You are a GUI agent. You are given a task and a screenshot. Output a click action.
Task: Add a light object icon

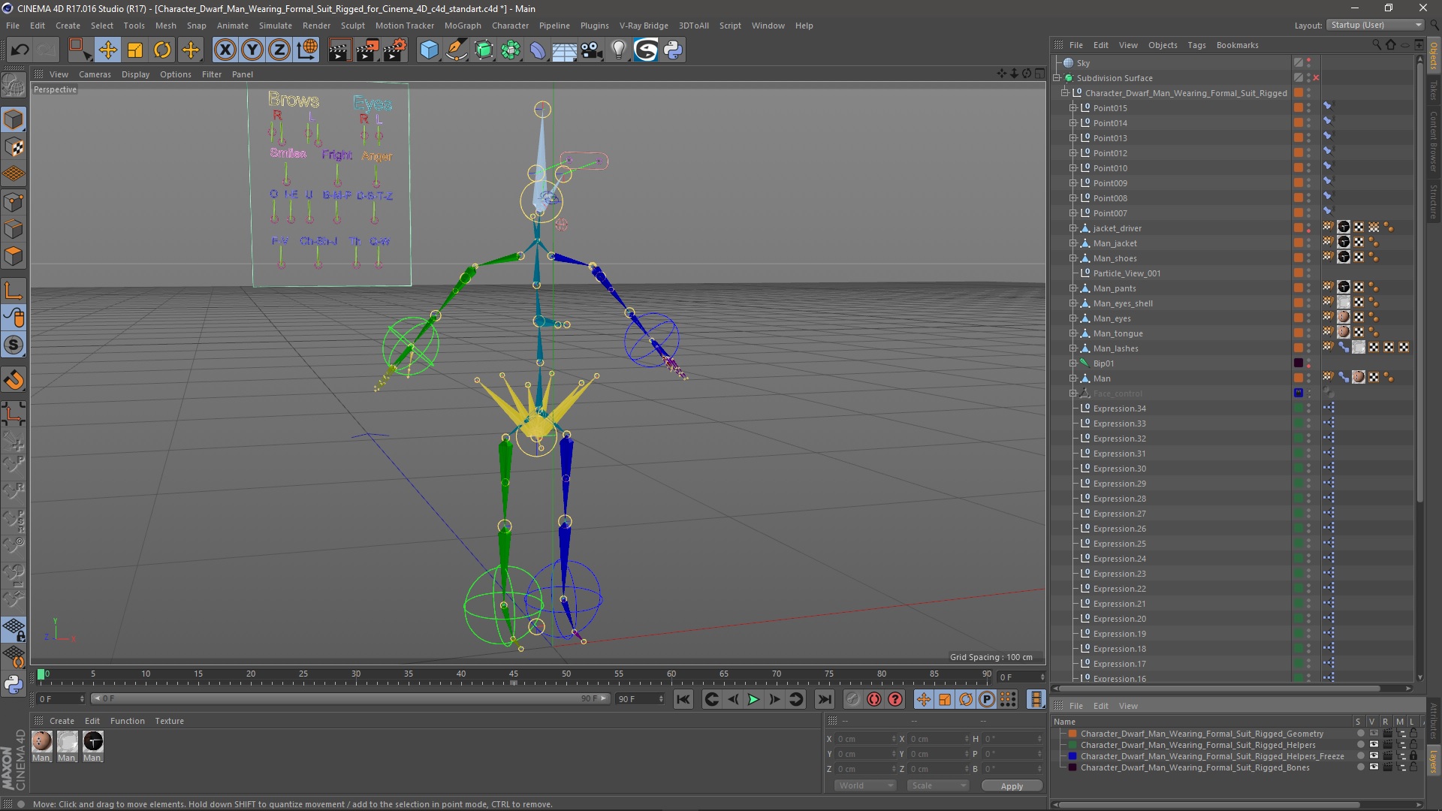pos(619,50)
